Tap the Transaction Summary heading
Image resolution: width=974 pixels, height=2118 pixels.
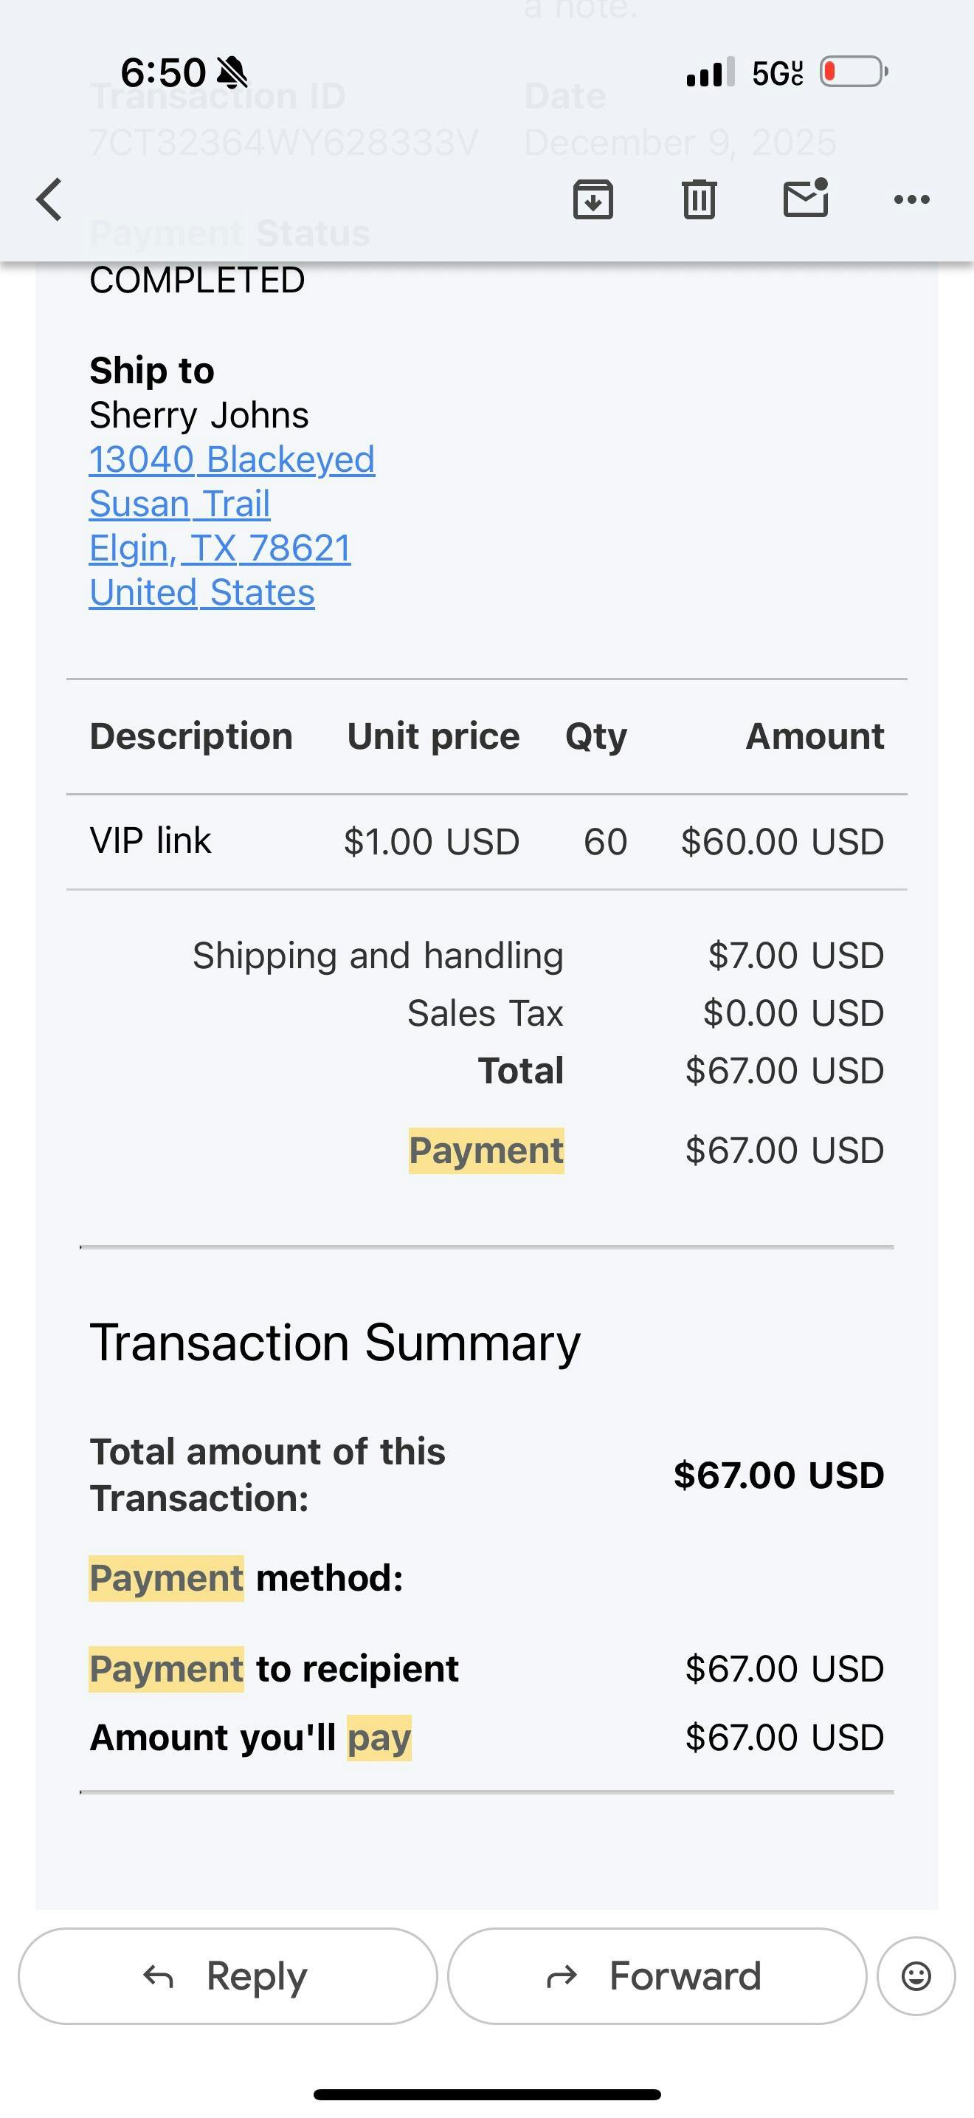(x=334, y=1343)
